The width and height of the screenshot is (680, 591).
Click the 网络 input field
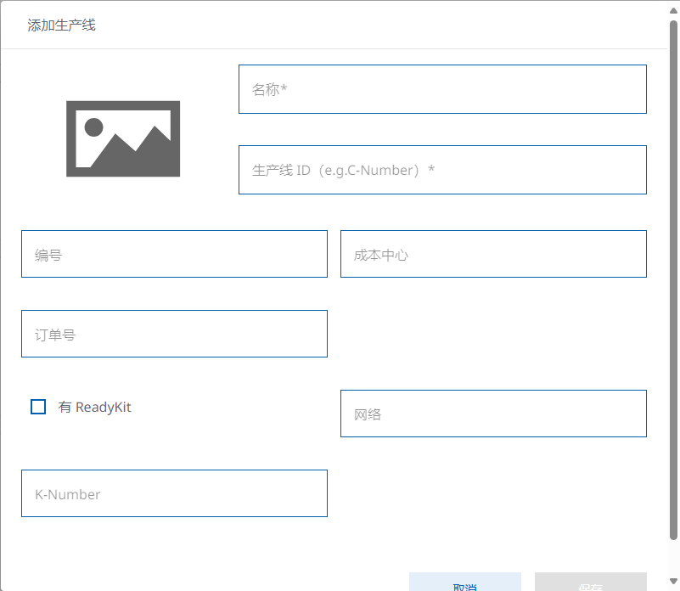493,414
